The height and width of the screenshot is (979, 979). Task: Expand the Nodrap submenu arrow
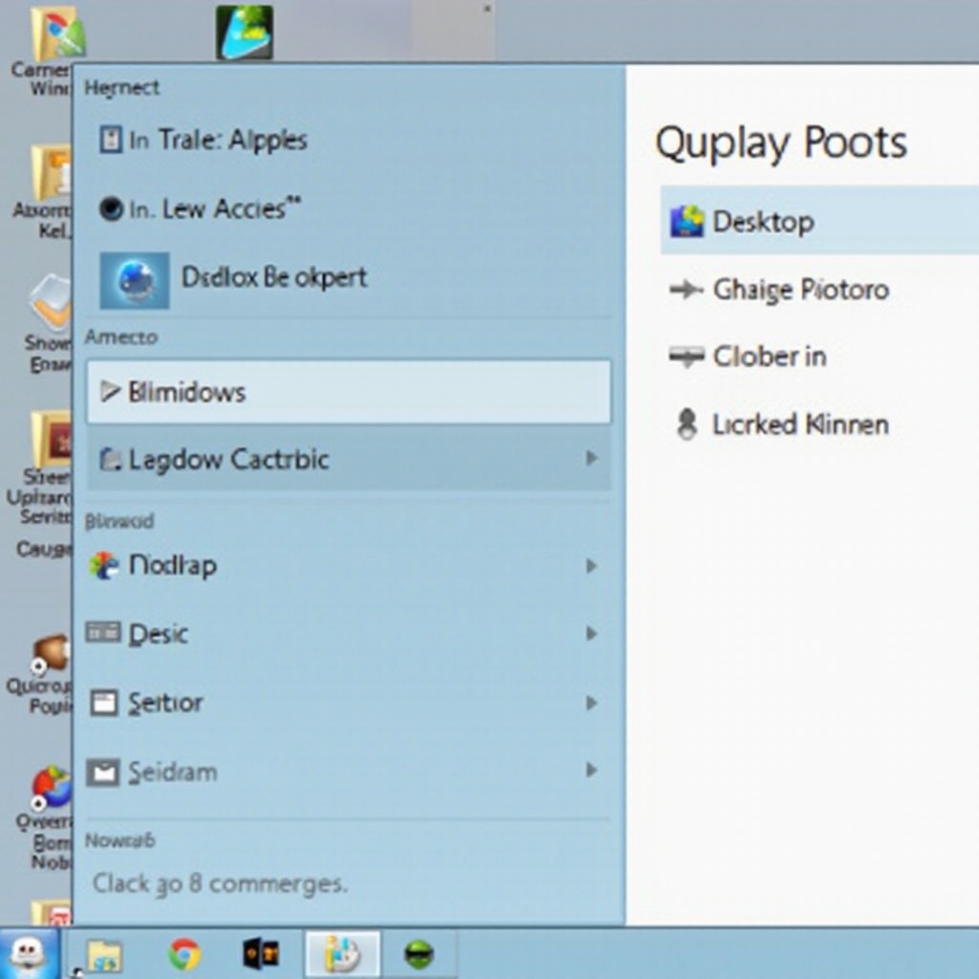[x=591, y=566]
